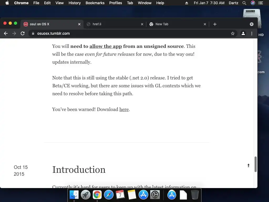Screen dimensions: 269x202
Task: View site info via the lock icon
Action: (33, 33)
